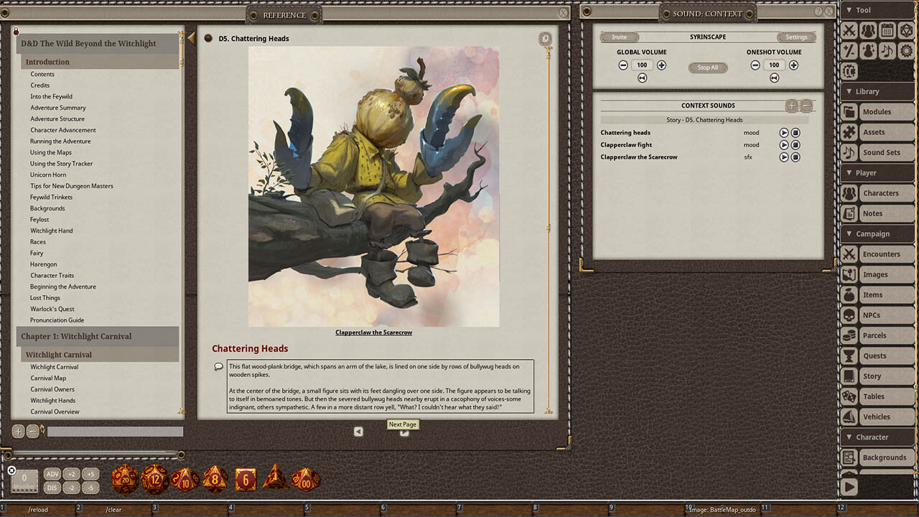Toggle the ADV advantage modifier

(x=52, y=474)
